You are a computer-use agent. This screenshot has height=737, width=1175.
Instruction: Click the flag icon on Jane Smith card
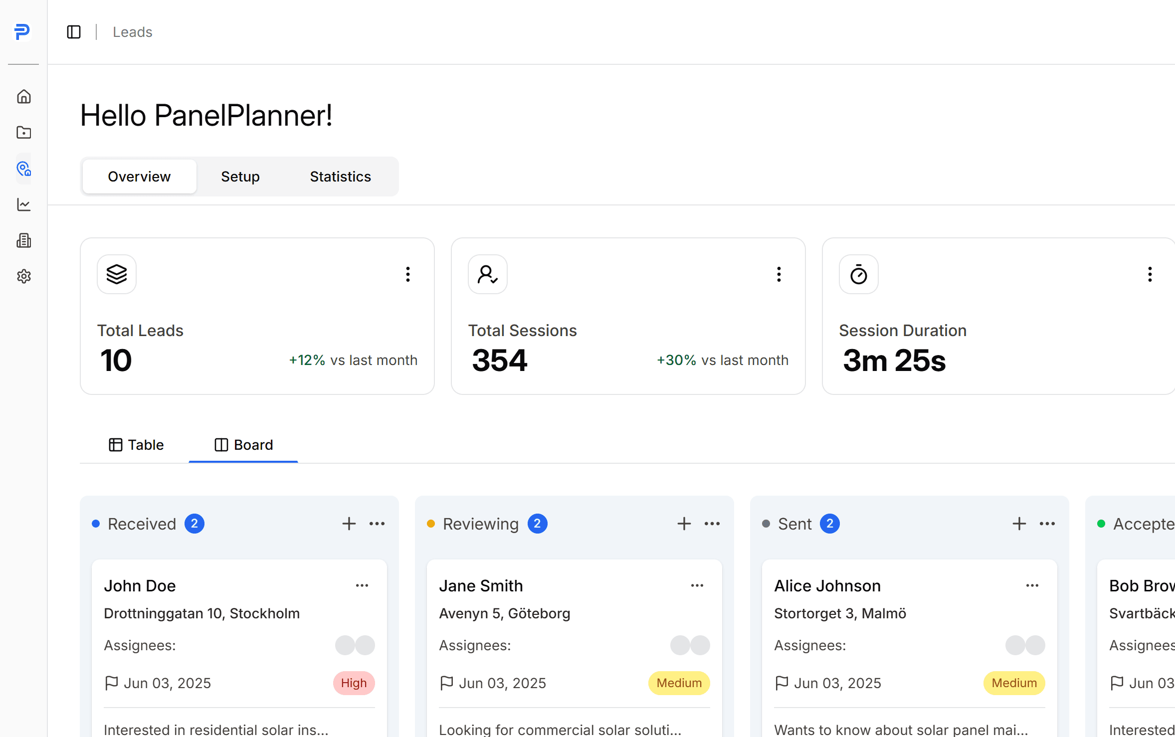point(447,683)
